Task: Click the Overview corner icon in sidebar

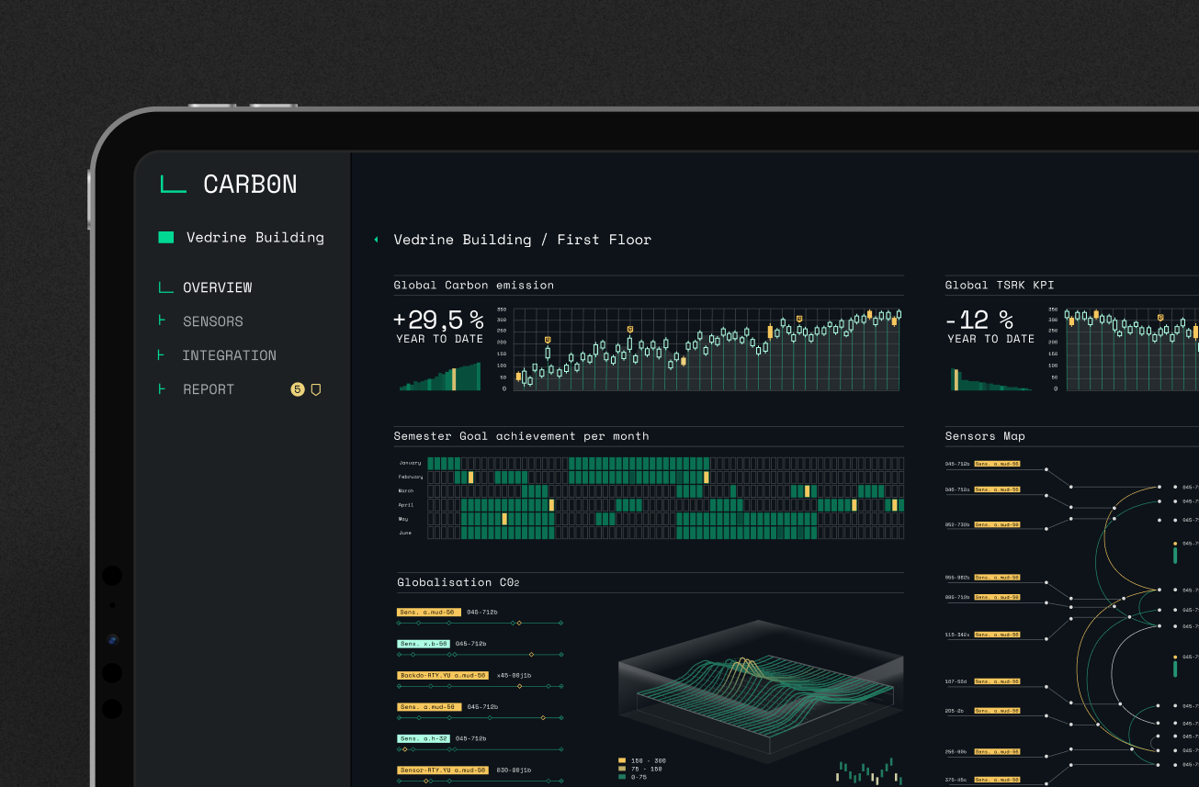Action: point(165,287)
